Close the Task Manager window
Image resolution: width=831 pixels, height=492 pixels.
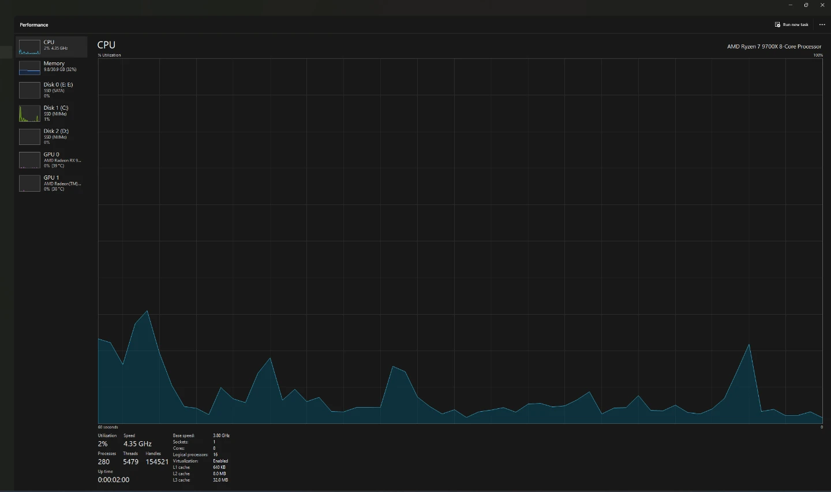click(822, 5)
